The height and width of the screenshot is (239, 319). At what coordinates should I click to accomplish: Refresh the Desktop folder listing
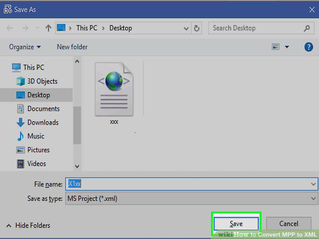coord(196,28)
